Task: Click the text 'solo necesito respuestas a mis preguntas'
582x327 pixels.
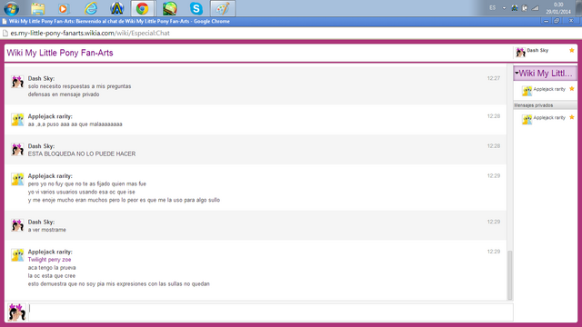Action: coord(79,86)
